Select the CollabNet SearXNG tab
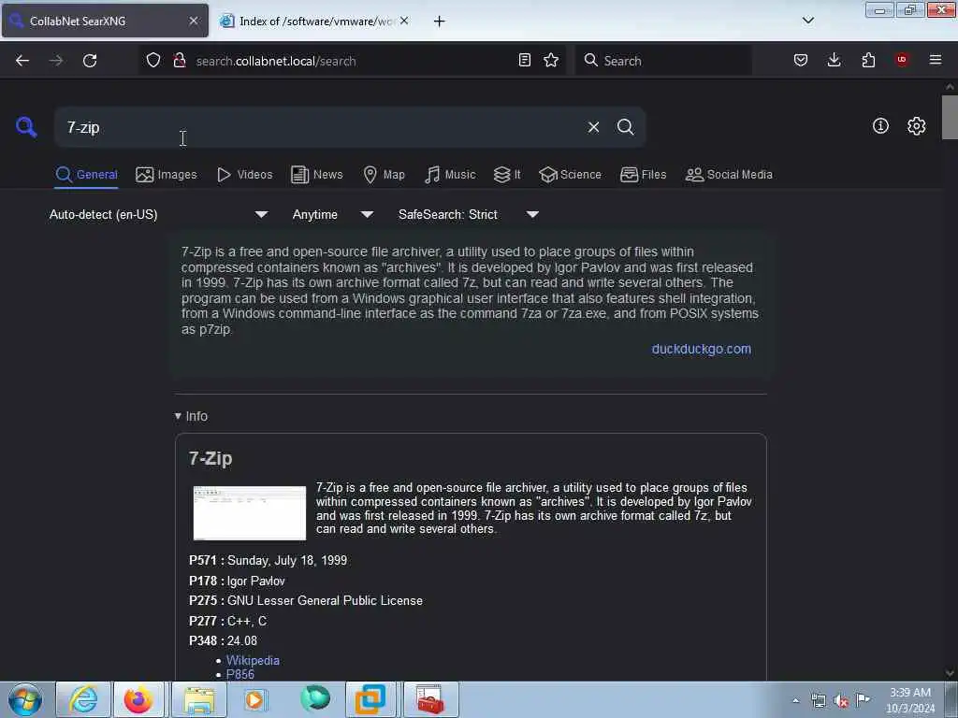The image size is (958, 718). [x=105, y=22]
